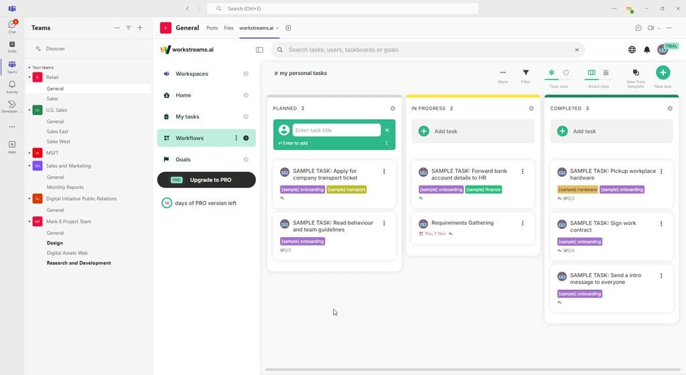686x375 pixels.
Task: Open COMPLETED column settings gear
Action: tap(670, 108)
